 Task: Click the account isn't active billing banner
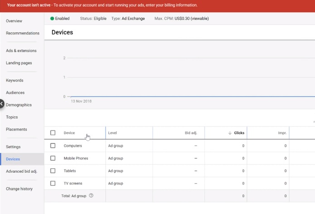[x=158, y=5]
